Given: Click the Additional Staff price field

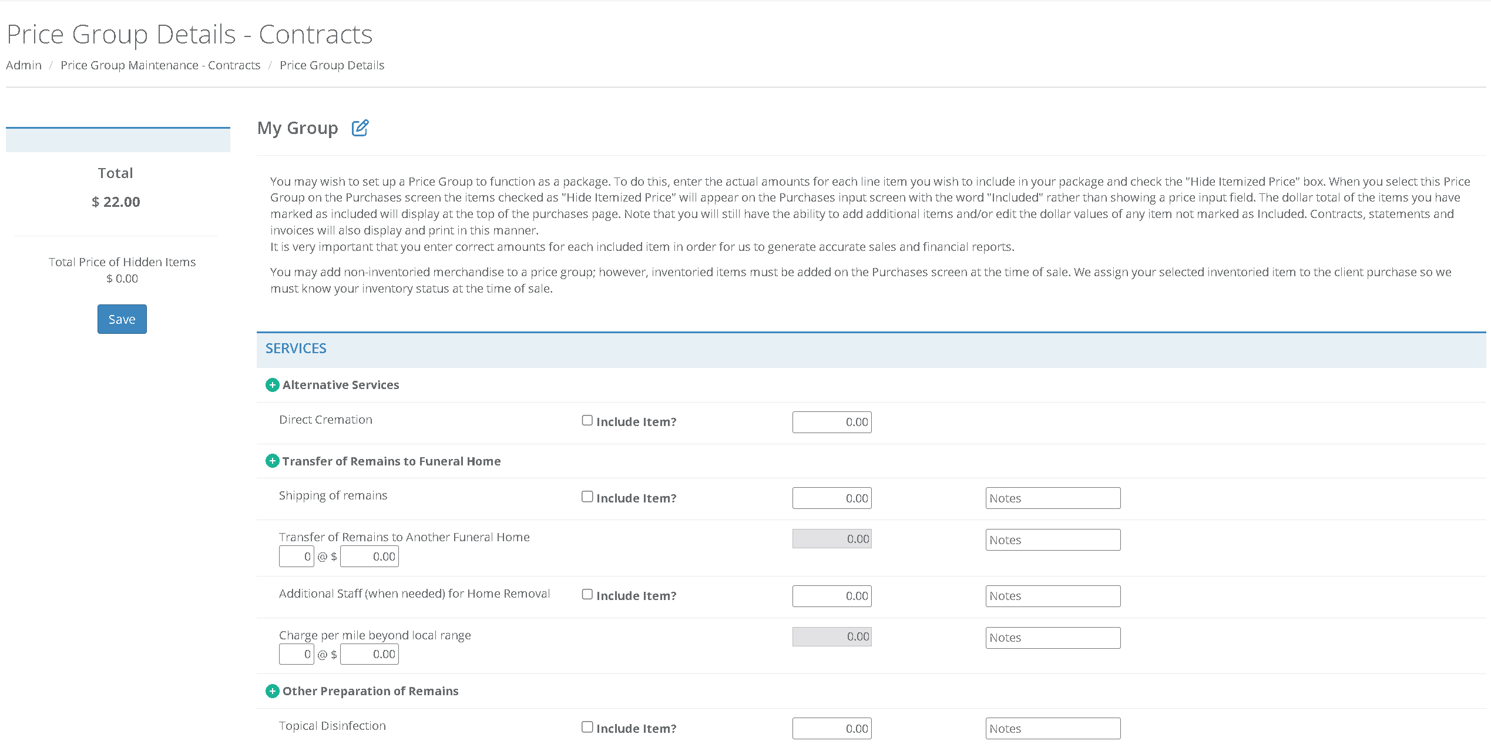Looking at the screenshot, I should [x=831, y=596].
